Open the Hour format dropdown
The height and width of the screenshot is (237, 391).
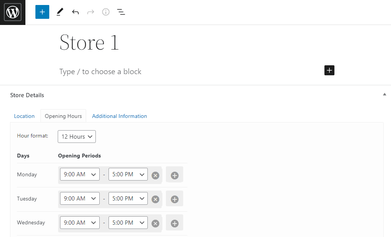pyautogui.click(x=77, y=136)
